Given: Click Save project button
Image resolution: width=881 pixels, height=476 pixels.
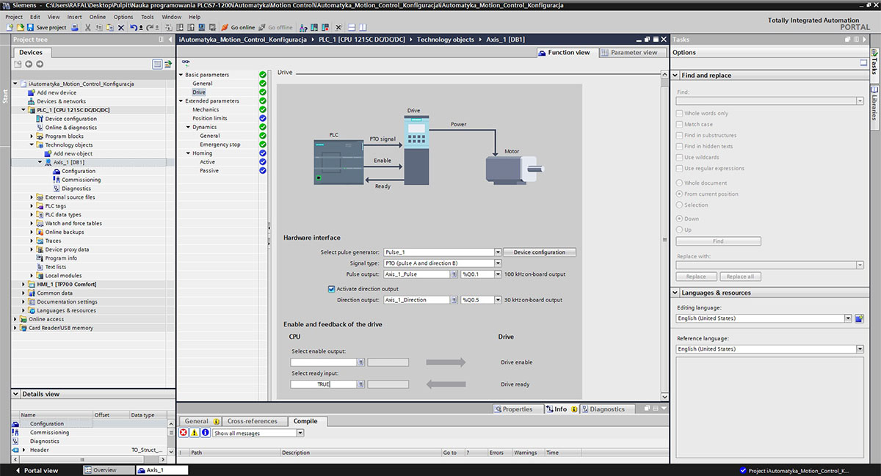Looking at the screenshot, I should click(47, 27).
